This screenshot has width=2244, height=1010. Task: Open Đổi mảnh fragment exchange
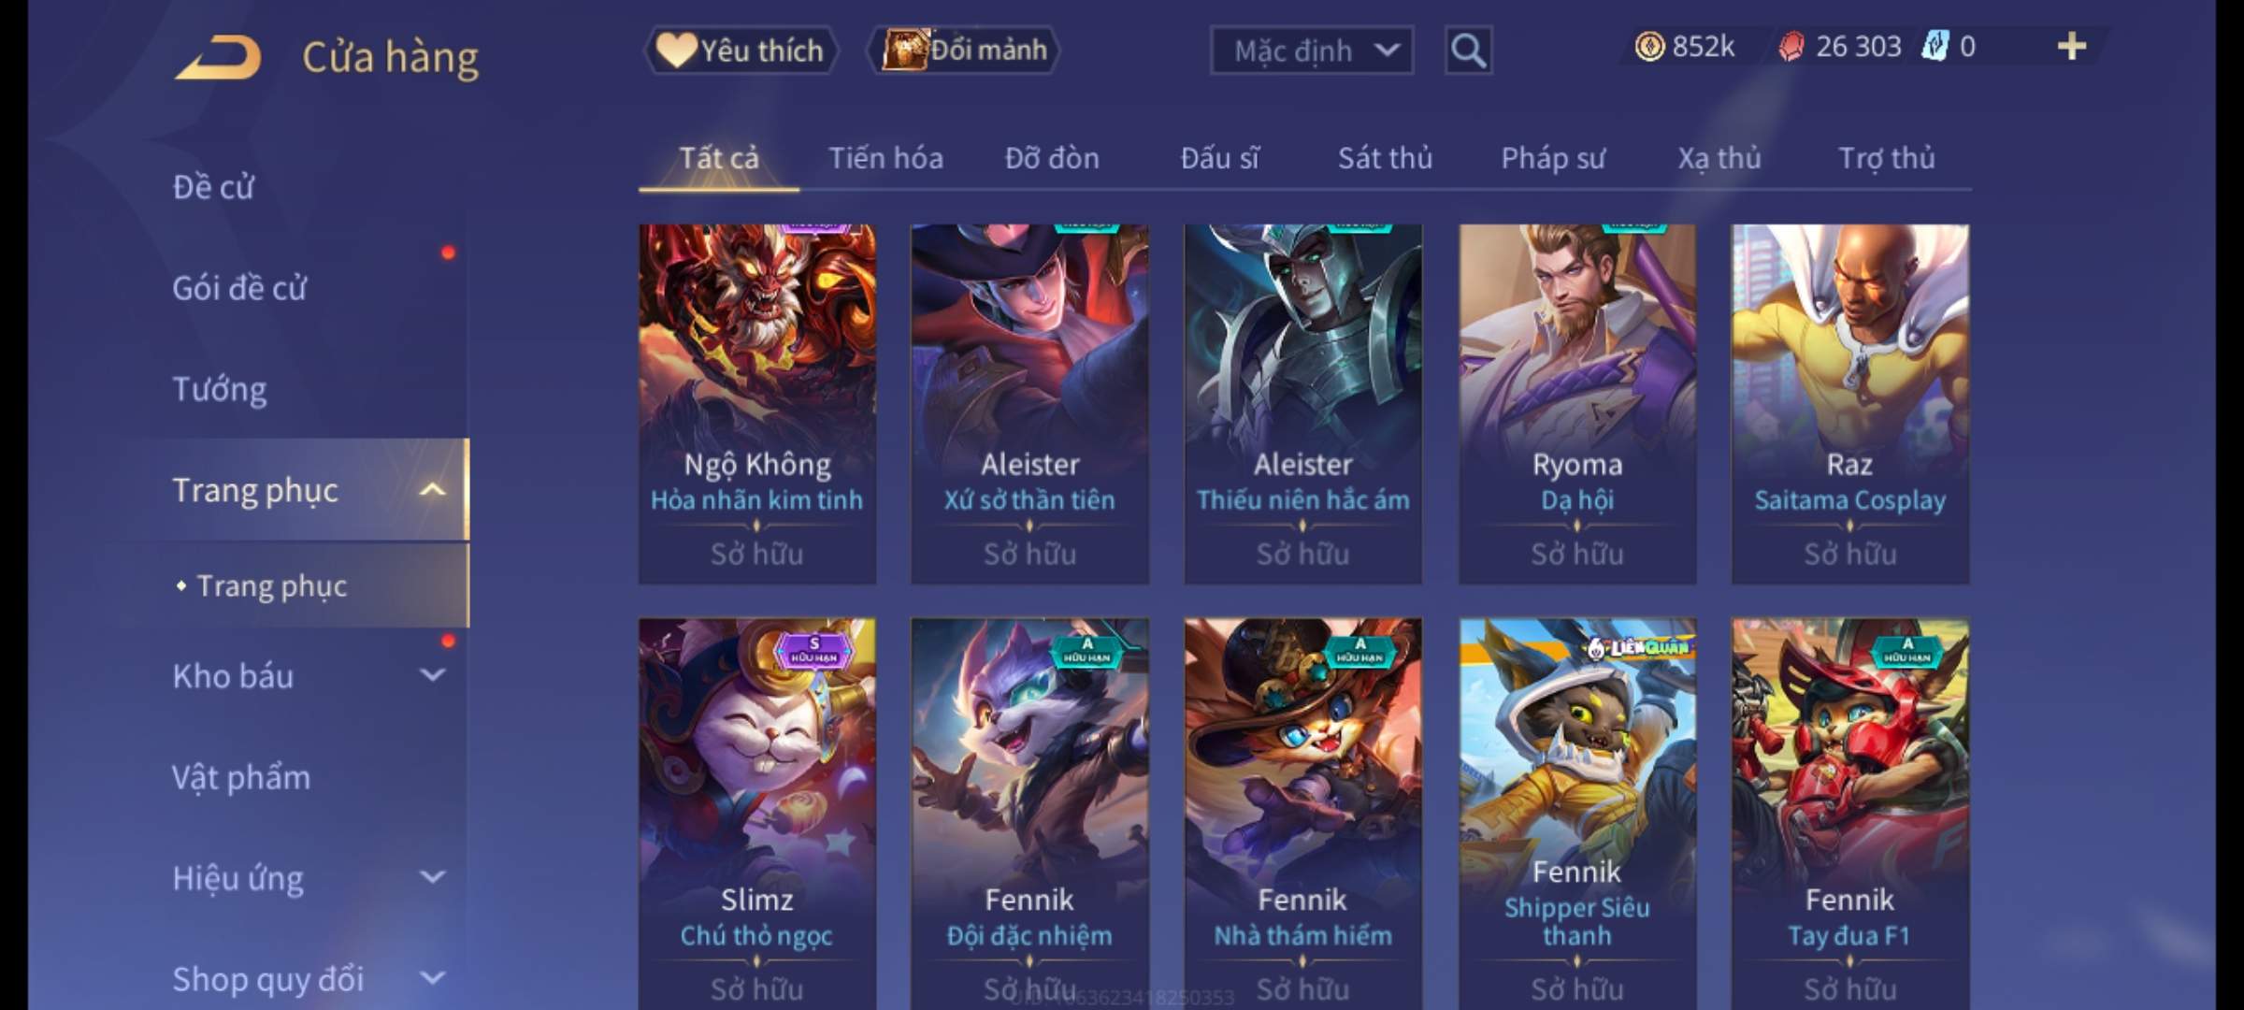[x=964, y=50]
